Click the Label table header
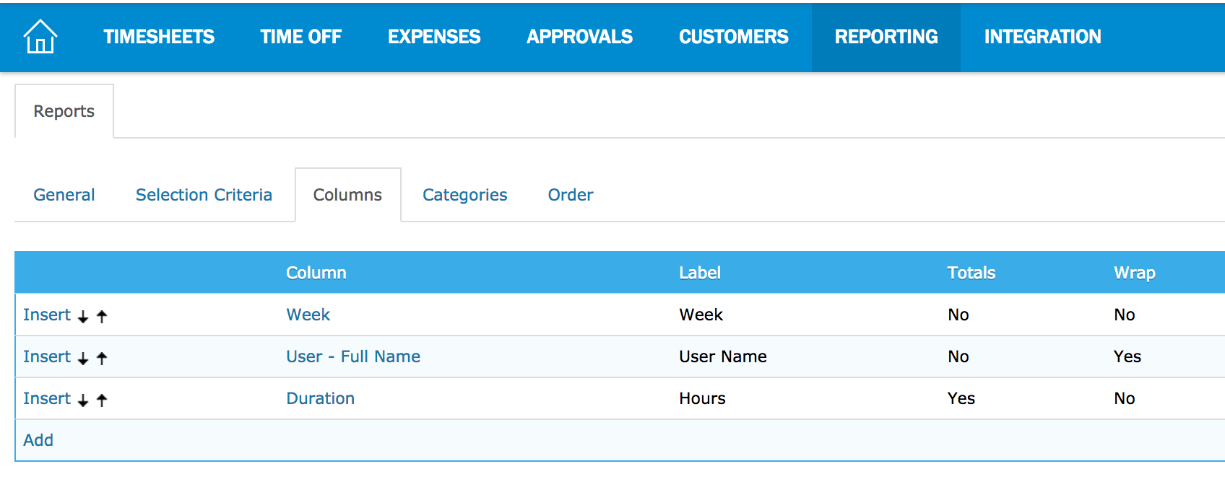This screenshot has width=1225, height=482. [700, 273]
